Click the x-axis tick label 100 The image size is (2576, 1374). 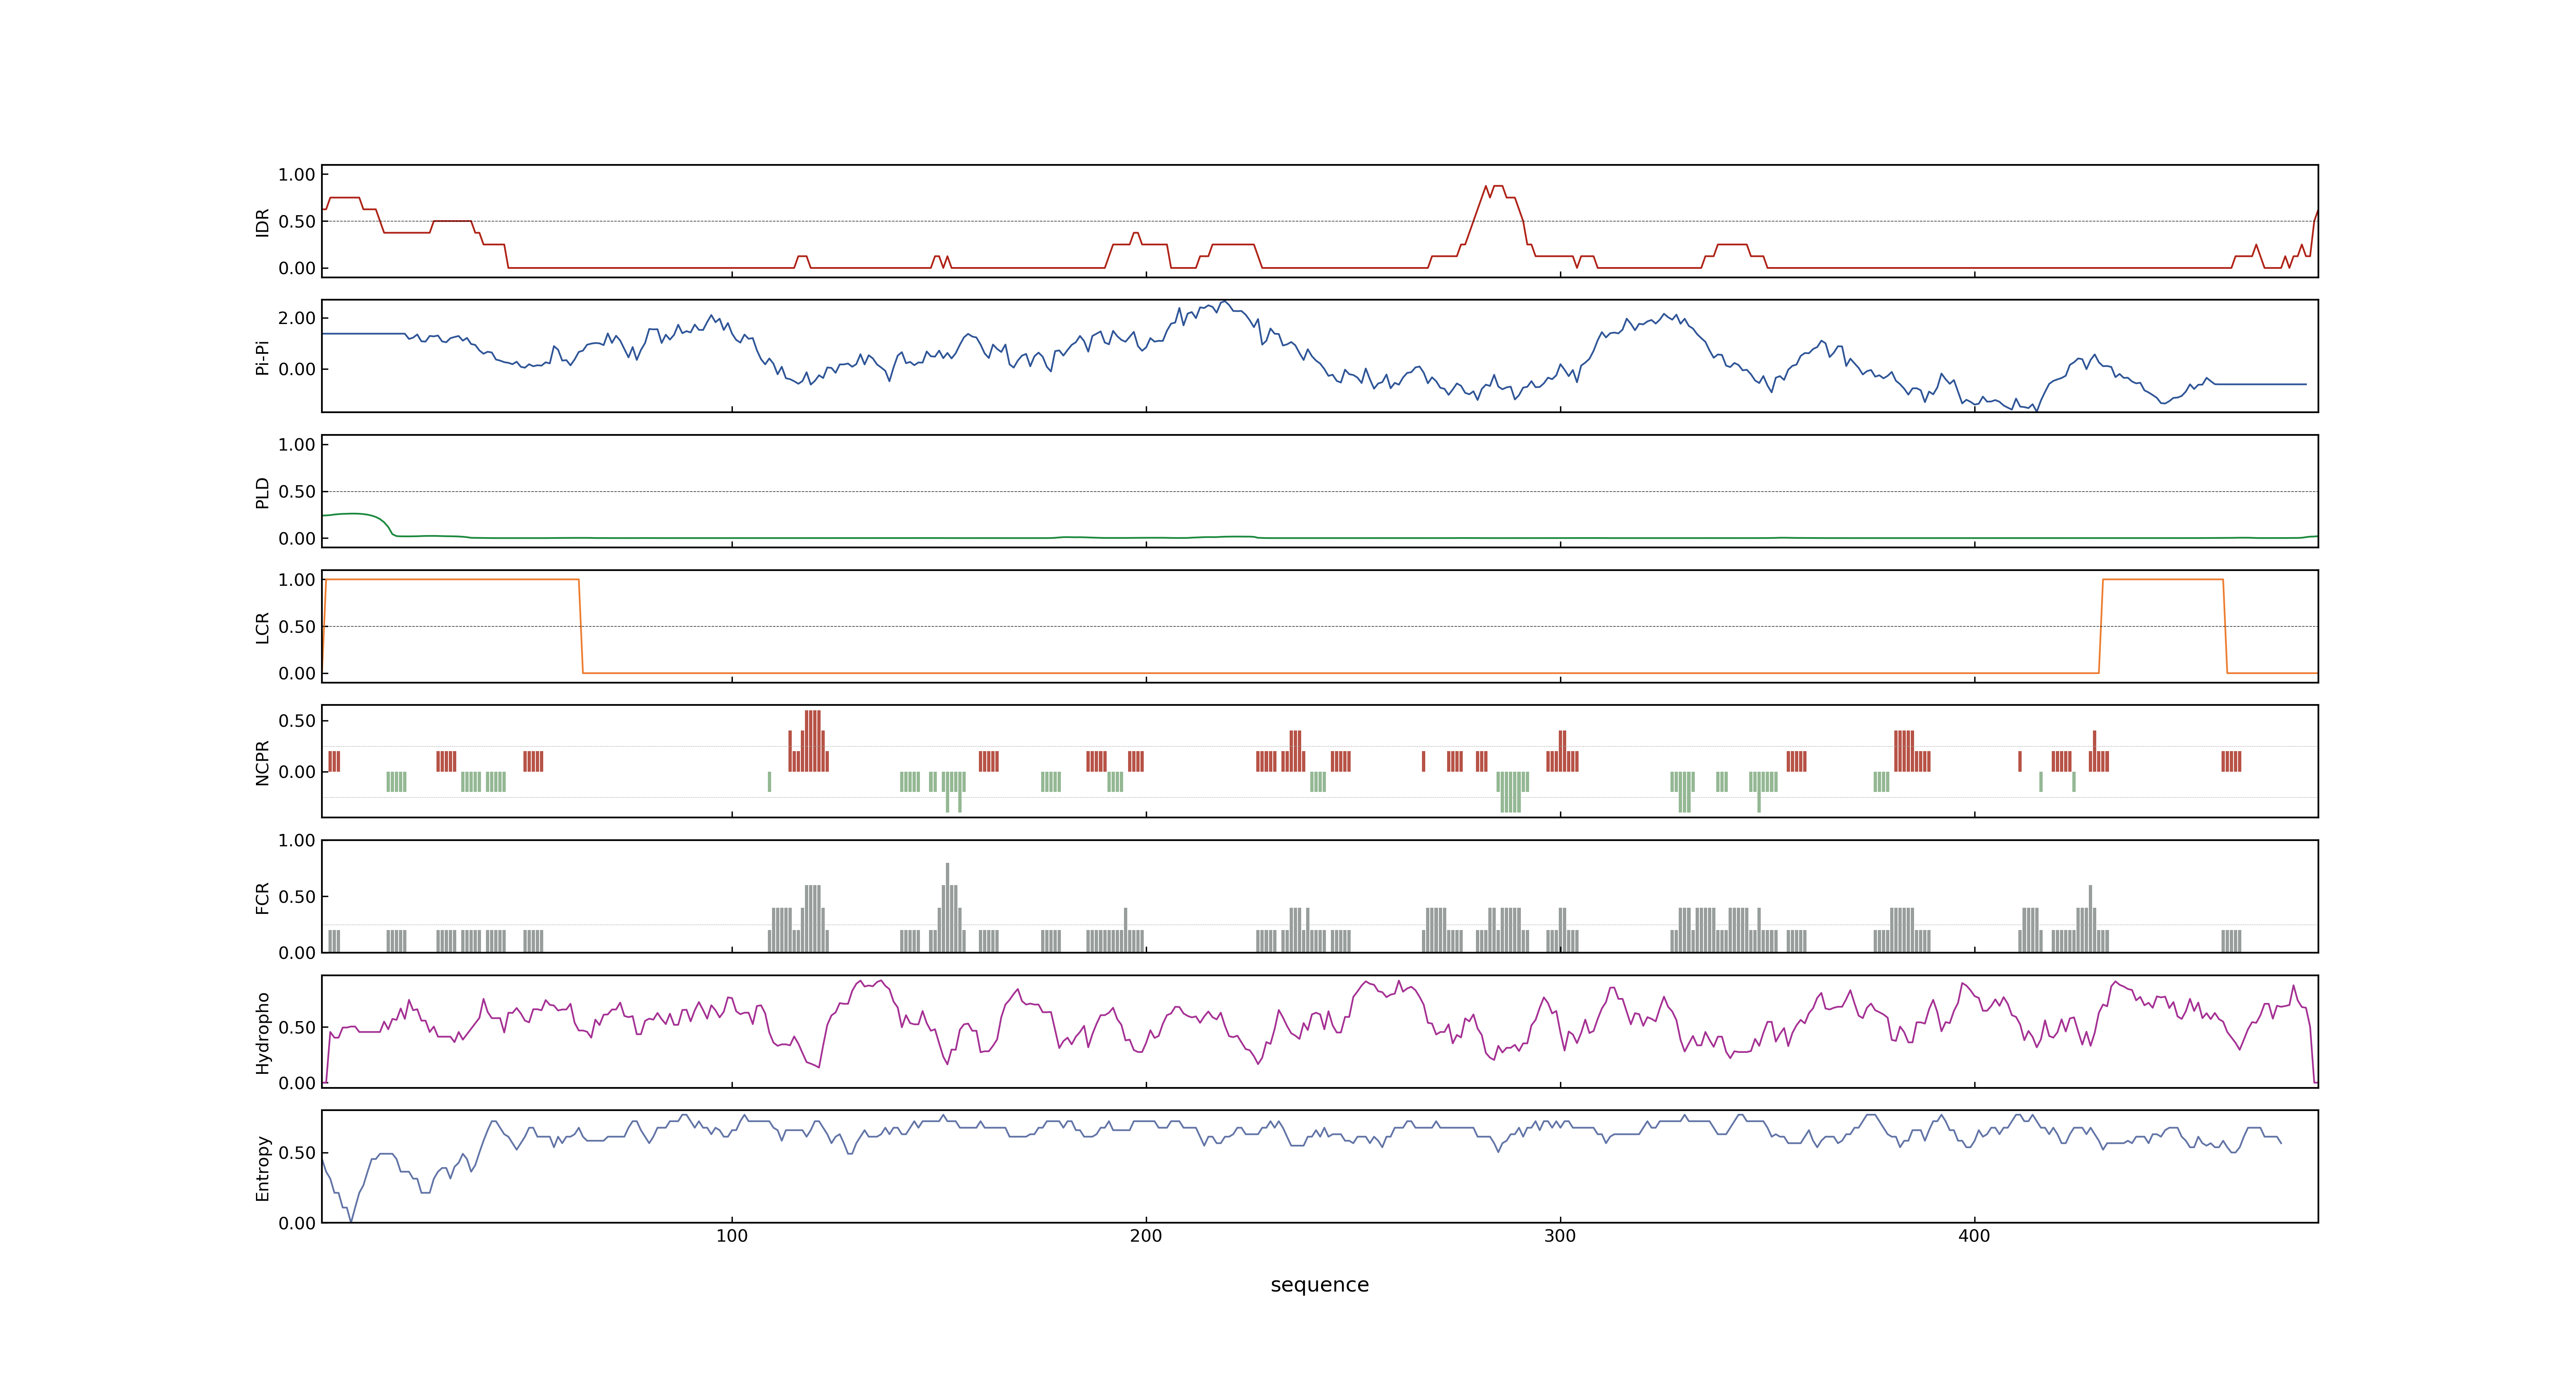(732, 1236)
